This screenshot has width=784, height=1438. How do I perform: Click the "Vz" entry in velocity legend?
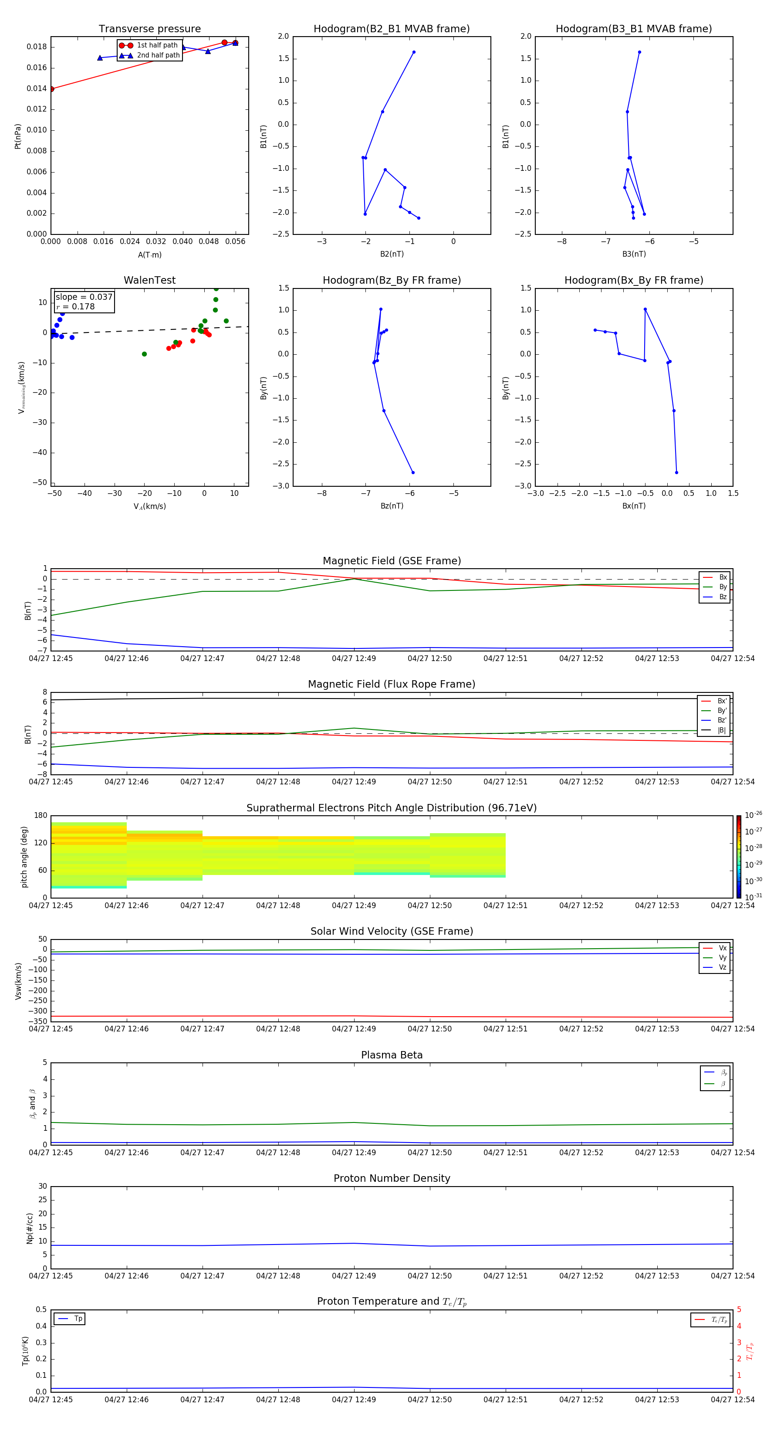click(715, 967)
